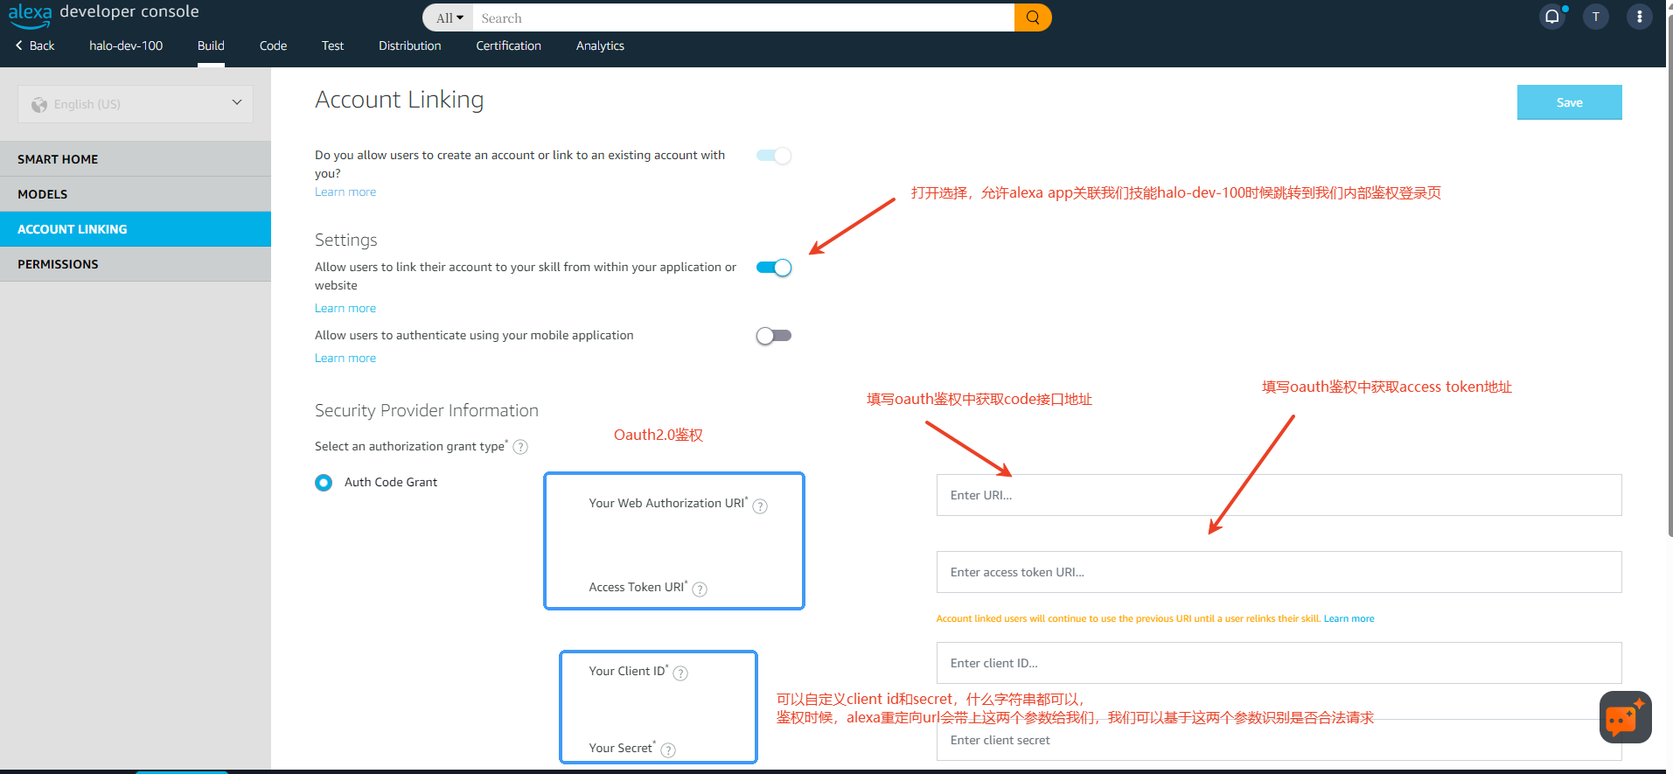Viewport: 1673px width, 774px height.
Task: Click the Enter client ID field
Action: [1279, 663]
